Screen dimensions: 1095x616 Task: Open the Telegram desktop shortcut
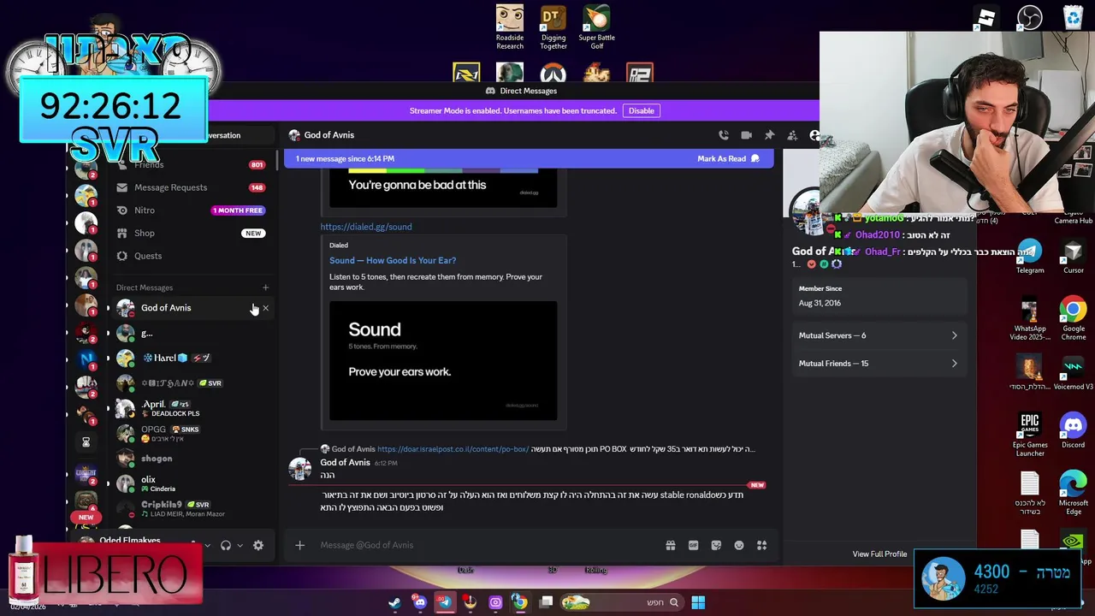tap(1030, 257)
